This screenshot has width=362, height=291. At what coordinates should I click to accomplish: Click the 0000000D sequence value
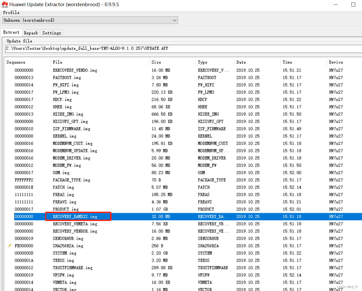(24, 253)
